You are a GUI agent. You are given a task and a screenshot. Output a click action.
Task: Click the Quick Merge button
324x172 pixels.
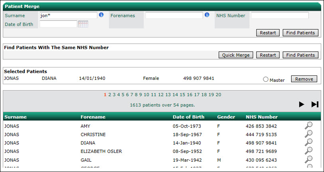coord(235,55)
